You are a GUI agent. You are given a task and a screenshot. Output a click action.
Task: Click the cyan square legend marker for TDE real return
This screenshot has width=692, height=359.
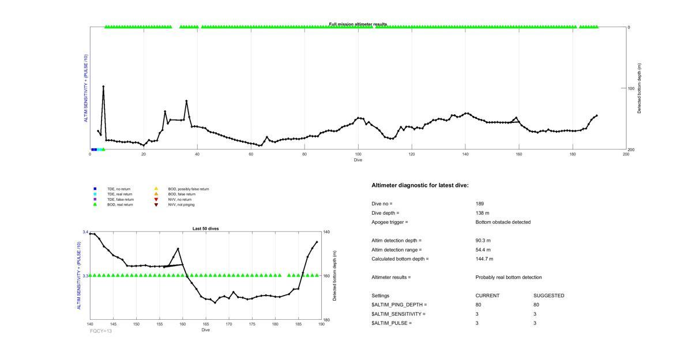[95, 194]
